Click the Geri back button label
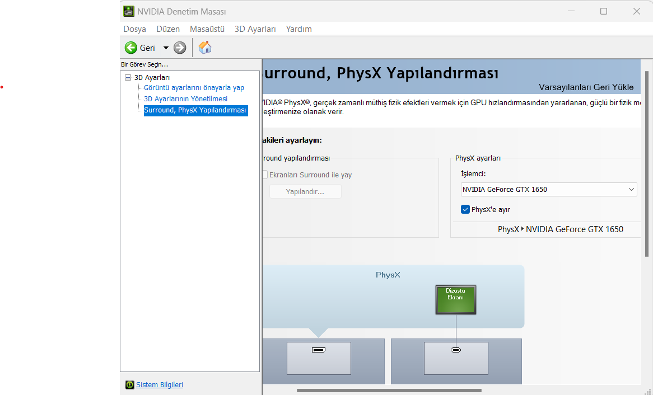The height and width of the screenshot is (395, 653). [147, 48]
